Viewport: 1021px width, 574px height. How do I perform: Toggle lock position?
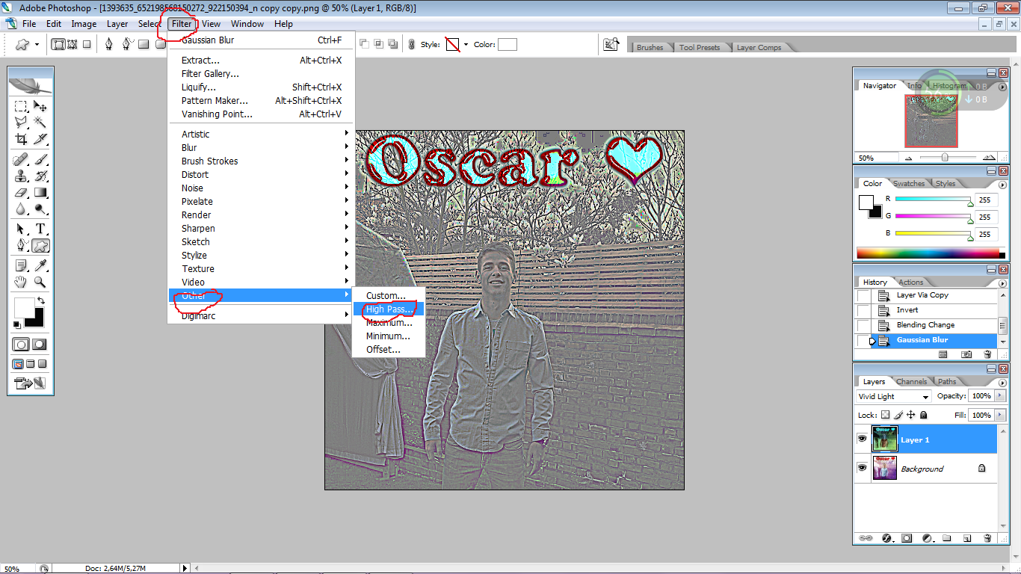(911, 415)
